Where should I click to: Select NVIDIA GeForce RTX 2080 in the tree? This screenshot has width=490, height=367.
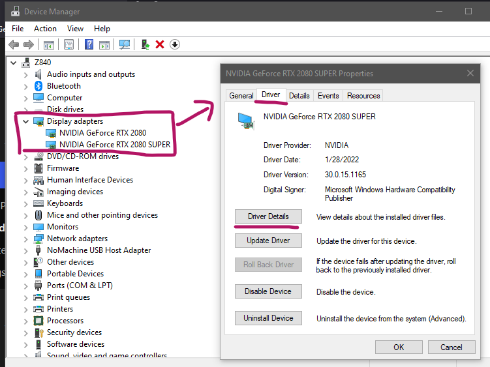102,133
